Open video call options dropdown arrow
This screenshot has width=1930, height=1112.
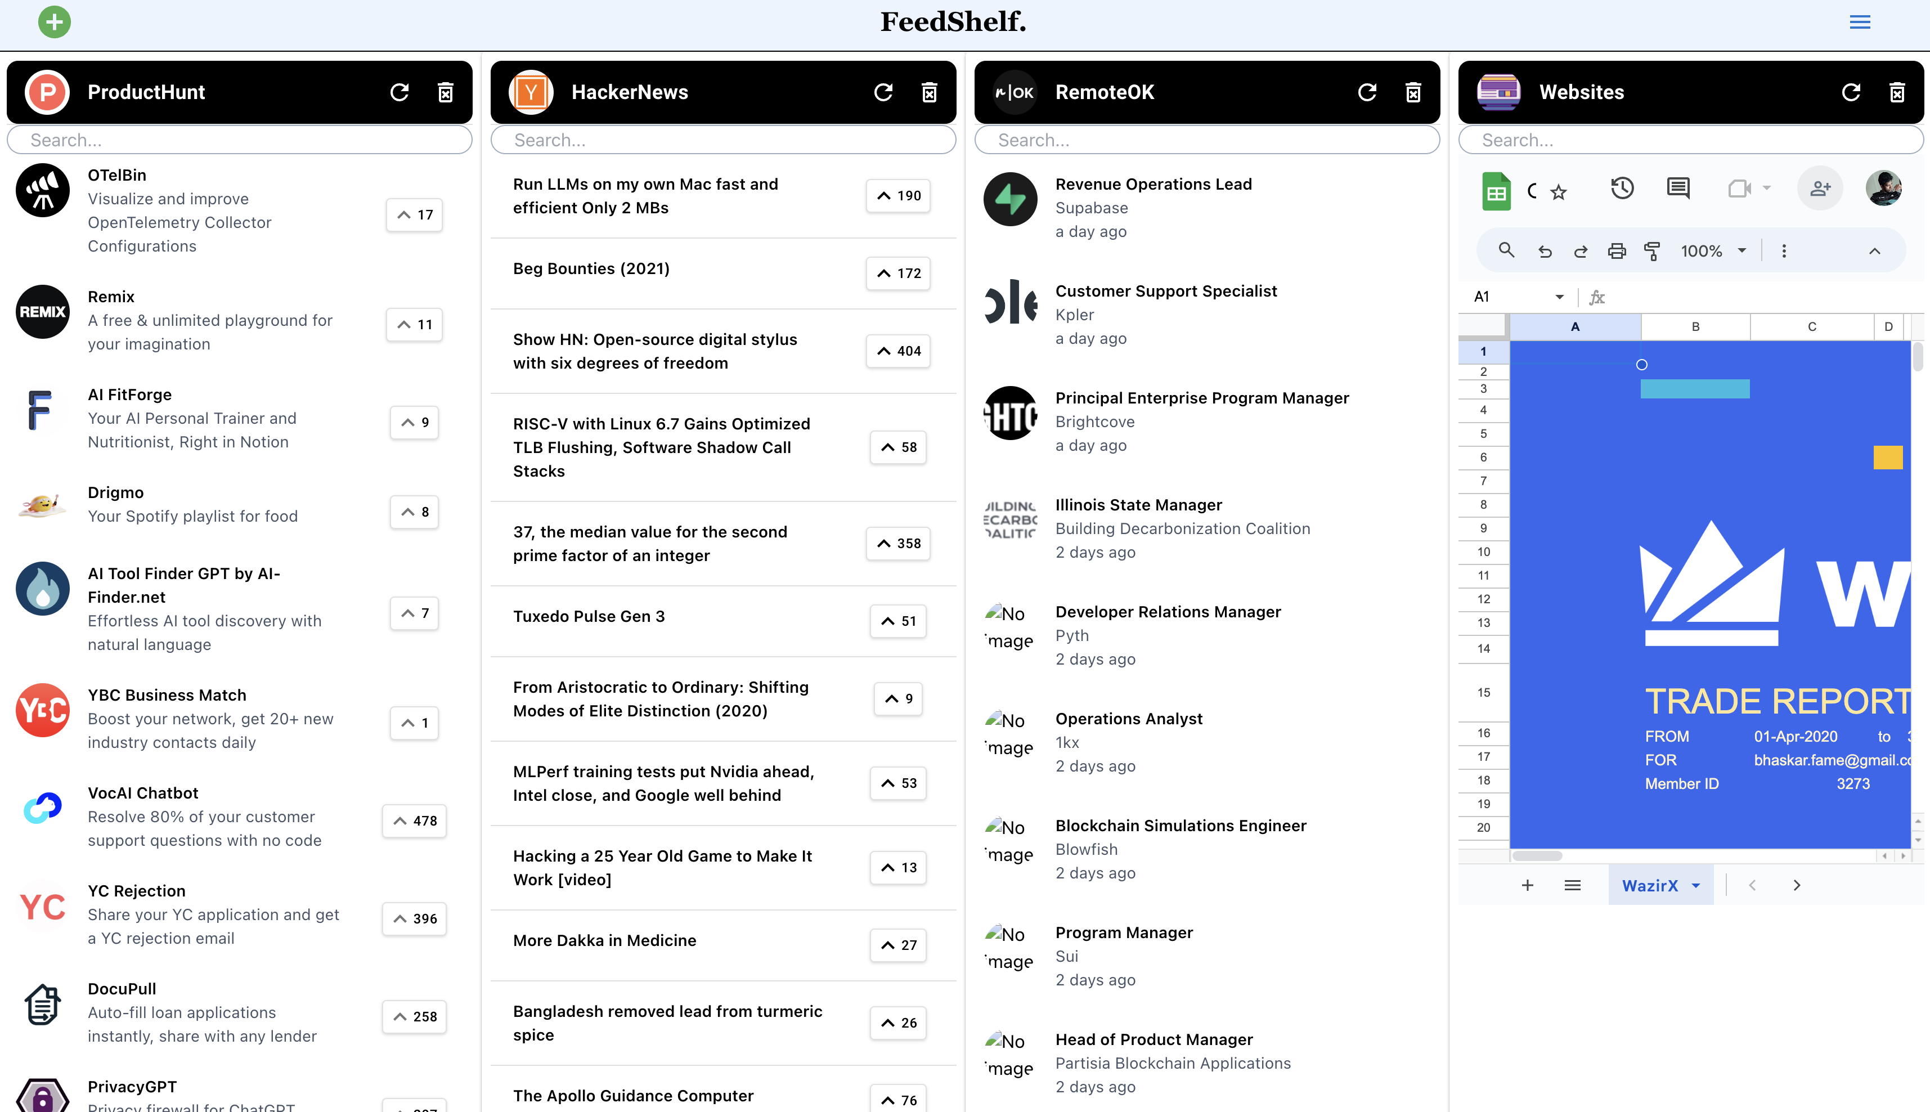[1766, 188]
